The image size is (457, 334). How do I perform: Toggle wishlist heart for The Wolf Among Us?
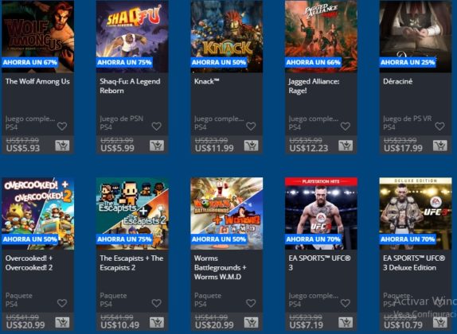(62, 126)
